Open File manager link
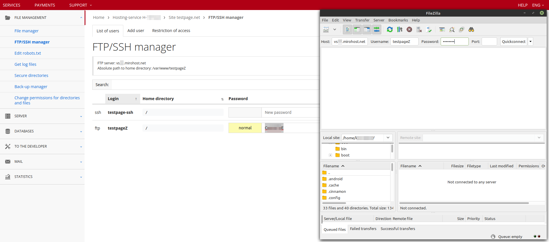Image resolution: width=549 pixels, height=242 pixels. pyautogui.click(x=26, y=31)
